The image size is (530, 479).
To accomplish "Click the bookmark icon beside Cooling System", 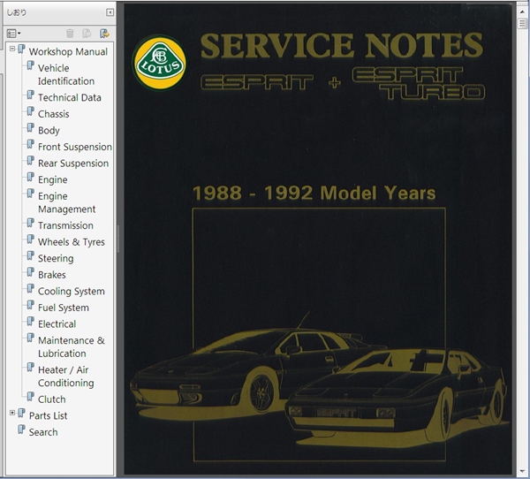I will click(30, 289).
